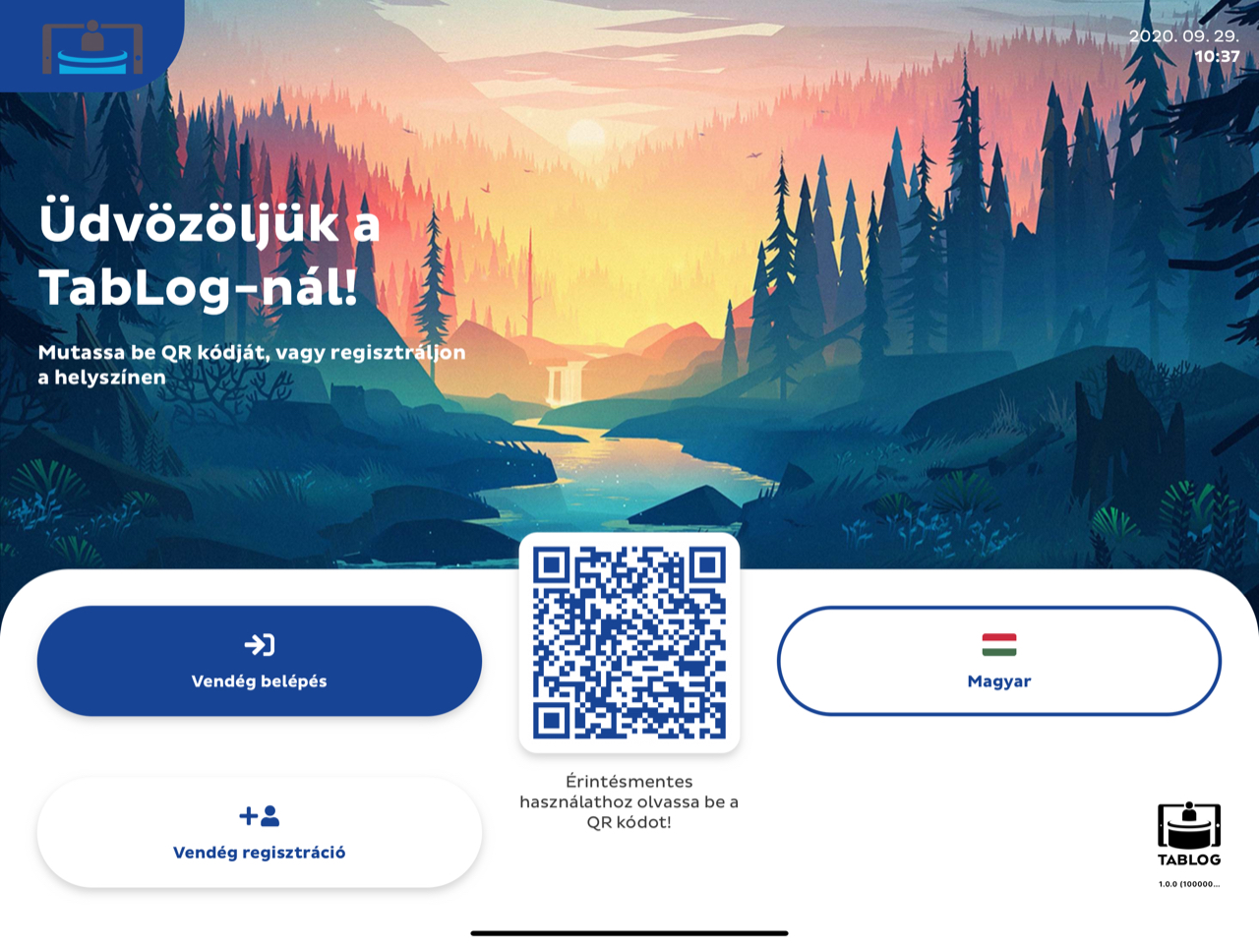Click the version number 1.0.0 text
The image size is (1259, 943).
coord(1189,884)
